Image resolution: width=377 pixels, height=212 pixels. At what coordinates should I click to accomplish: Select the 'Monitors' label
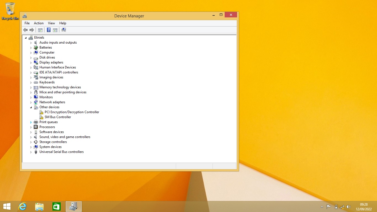(46, 97)
